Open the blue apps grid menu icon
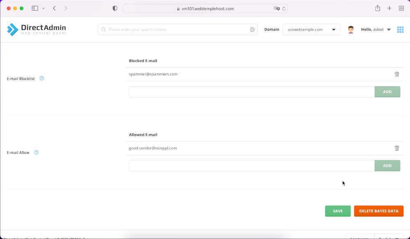Image resolution: width=410 pixels, height=239 pixels. coord(400,30)
